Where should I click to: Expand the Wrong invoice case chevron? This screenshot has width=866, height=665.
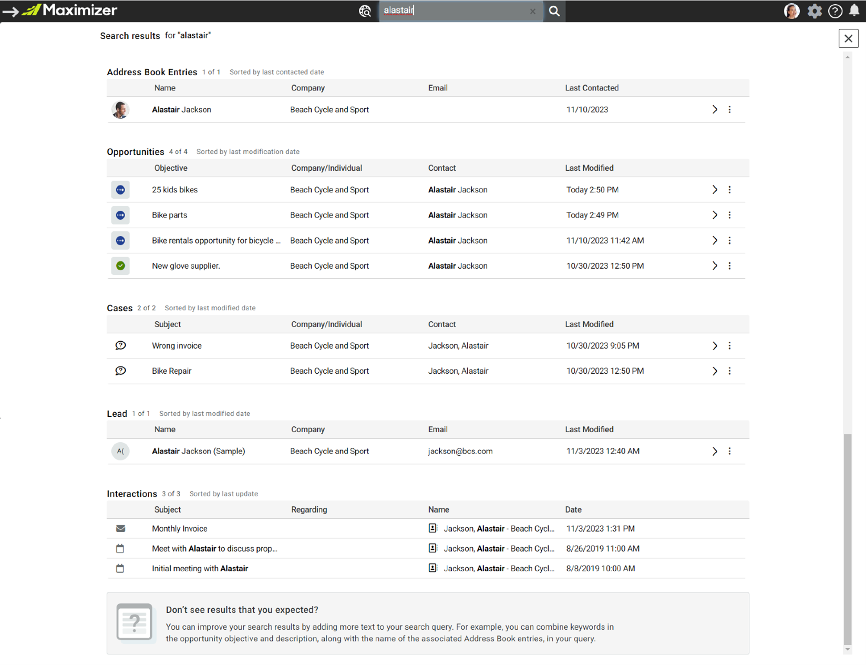pos(715,346)
